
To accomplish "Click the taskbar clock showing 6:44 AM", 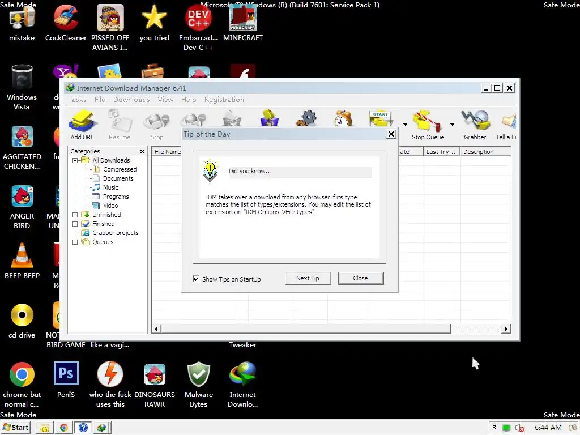I will point(548,428).
